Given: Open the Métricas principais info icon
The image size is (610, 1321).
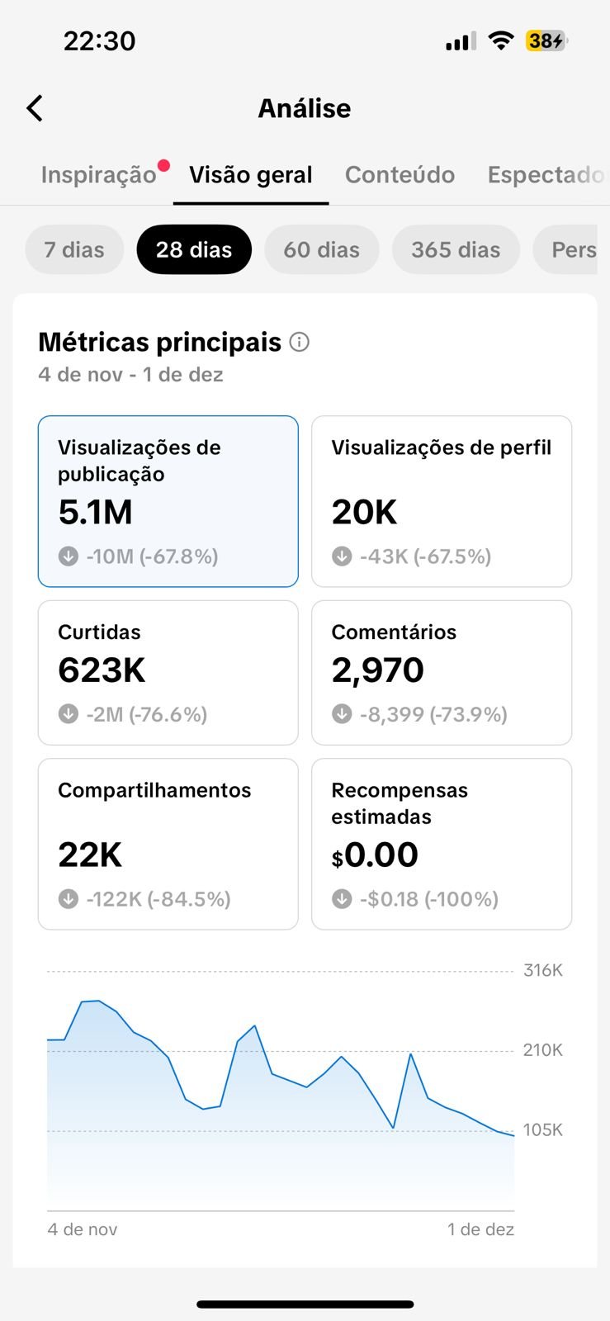Looking at the screenshot, I should 300,342.
